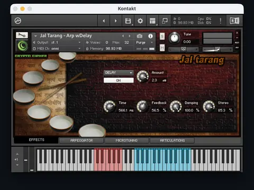Click the PV button in instrument header
This screenshot has height=190, width=254.
[237, 47]
